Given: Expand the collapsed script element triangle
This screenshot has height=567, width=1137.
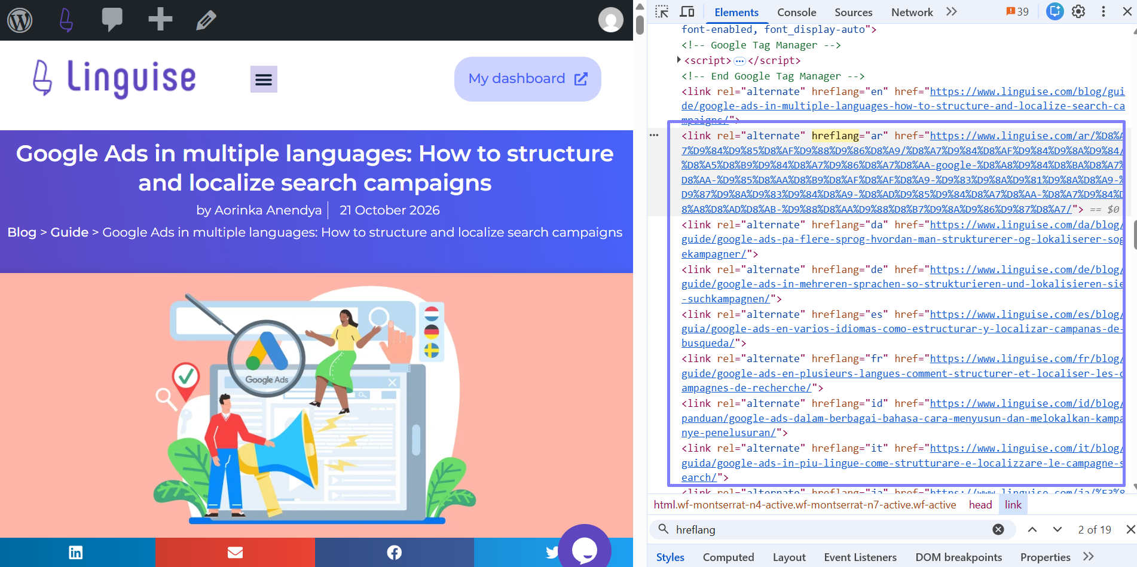Looking at the screenshot, I should coord(678,60).
